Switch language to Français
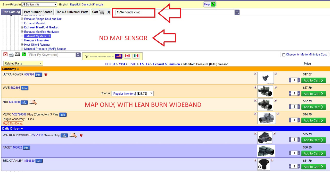Viewport: 330px width, 172px height. [x=98, y=4]
